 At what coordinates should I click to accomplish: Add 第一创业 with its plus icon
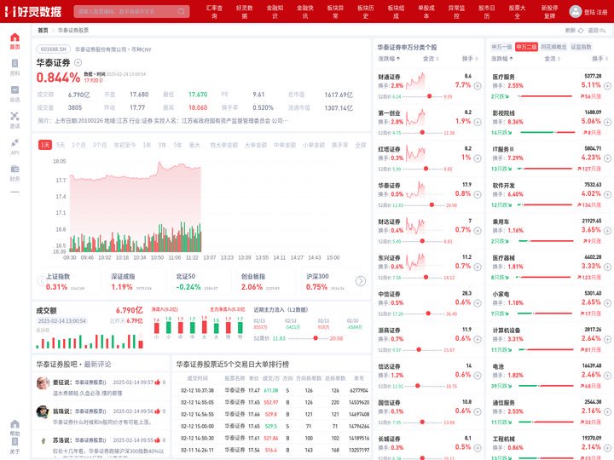click(x=478, y=122)
